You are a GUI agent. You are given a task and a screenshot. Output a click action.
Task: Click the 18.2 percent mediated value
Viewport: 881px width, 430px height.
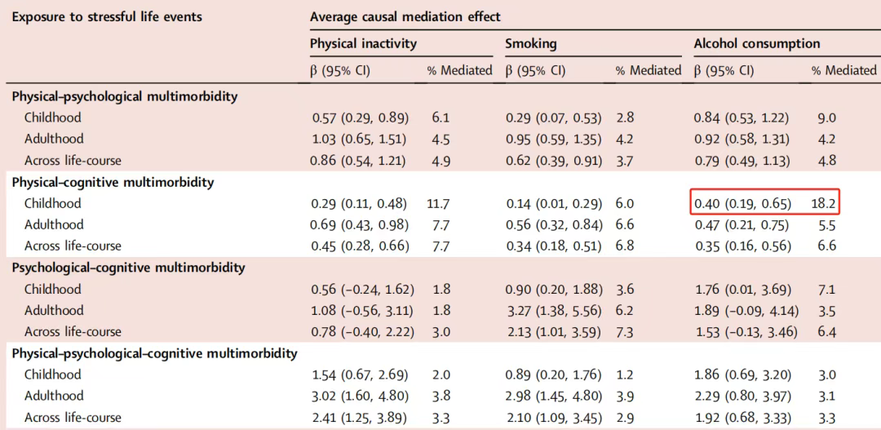pos(822,203)
